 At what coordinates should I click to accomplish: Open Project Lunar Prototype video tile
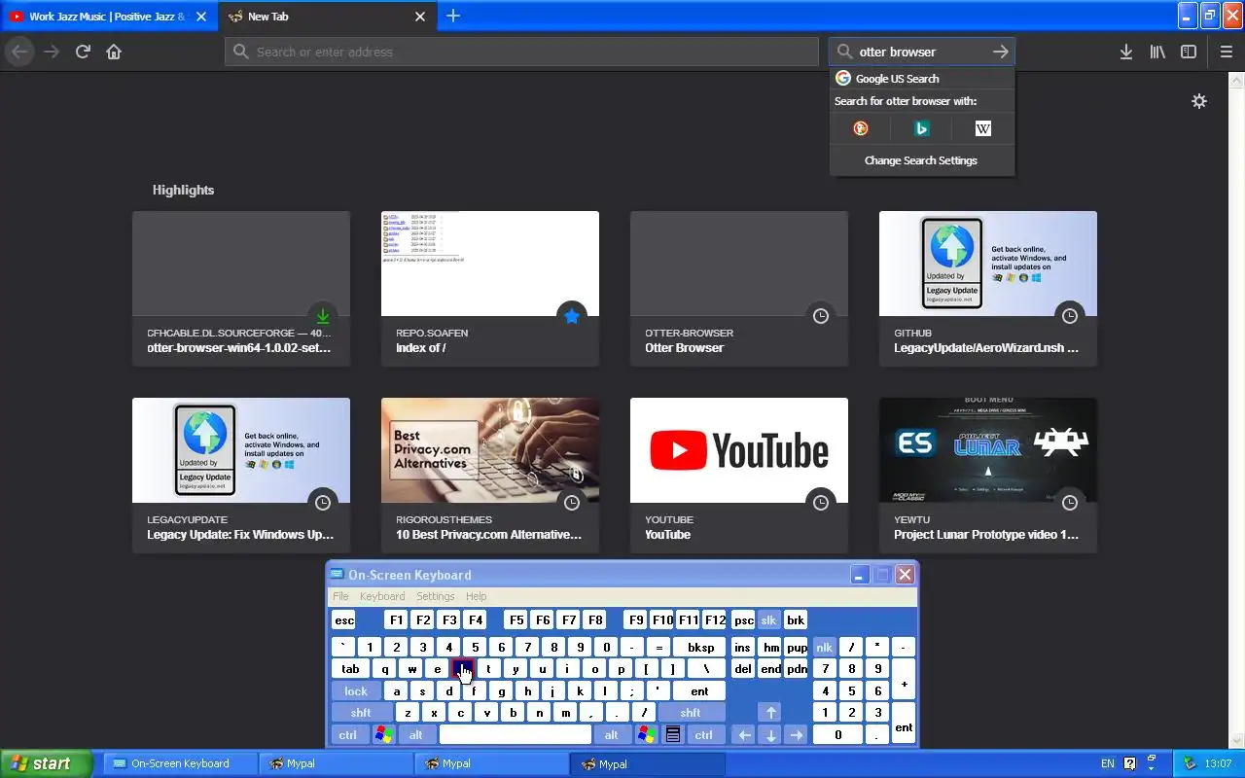pyautogui.click(x=988, y=475)
